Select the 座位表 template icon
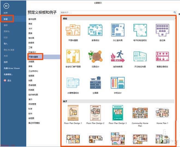Image resolution: width=180 pixels, height=147 pixels. [x=162, y=30]
